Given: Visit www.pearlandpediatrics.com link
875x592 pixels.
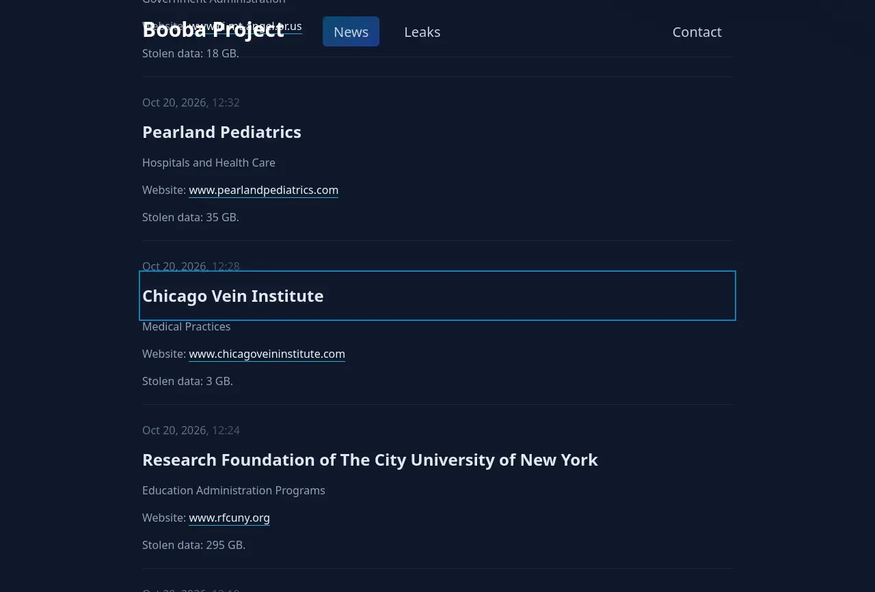Looking at the screenshot, I should pyautogui.click(x=264, y=190).
